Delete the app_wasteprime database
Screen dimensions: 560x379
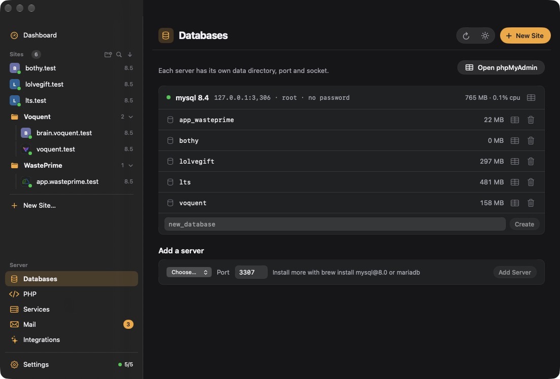[531, 120]
